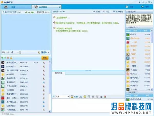154x116 pixels.
Task: Click the camera snapshot icon below the video
Action: (x=42, y=52)
